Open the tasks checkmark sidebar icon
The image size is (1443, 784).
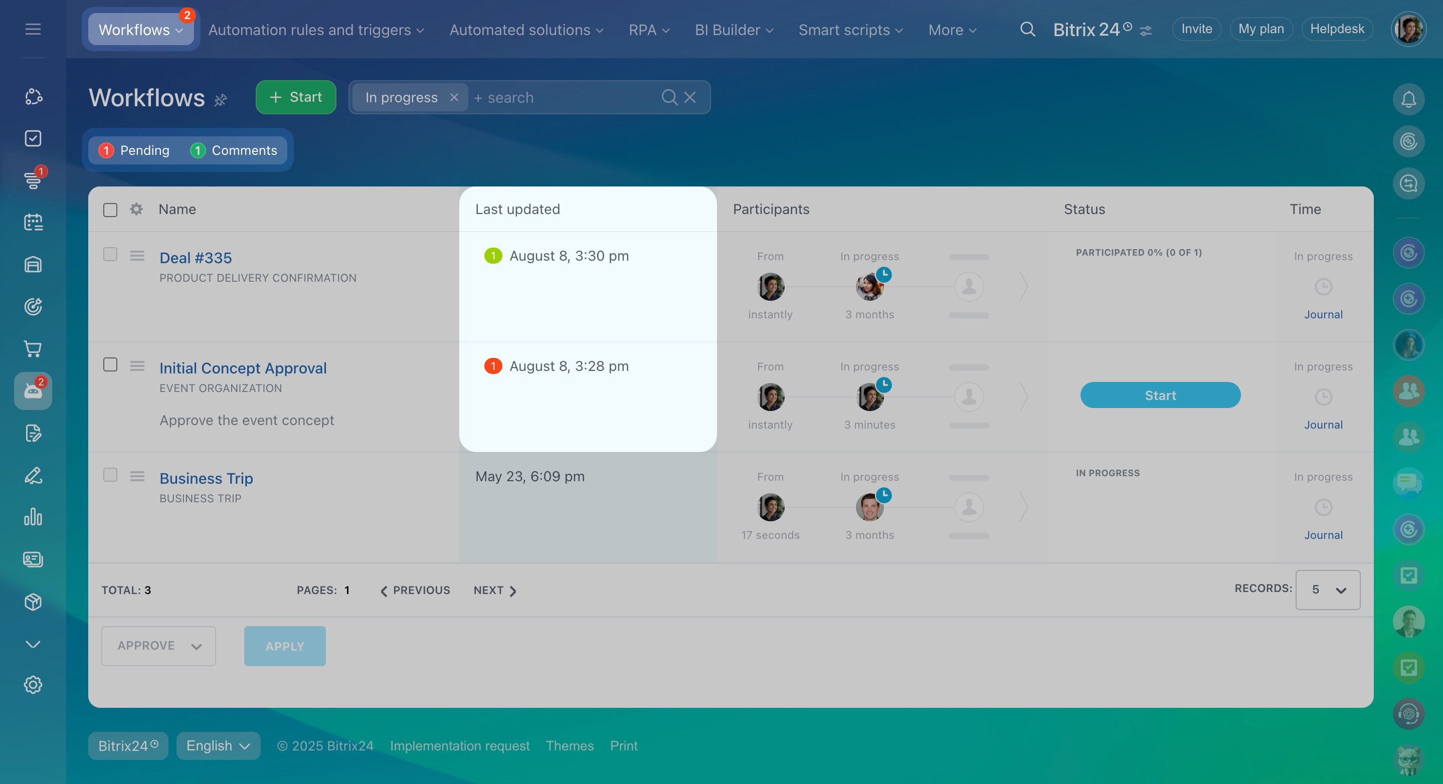33,138
